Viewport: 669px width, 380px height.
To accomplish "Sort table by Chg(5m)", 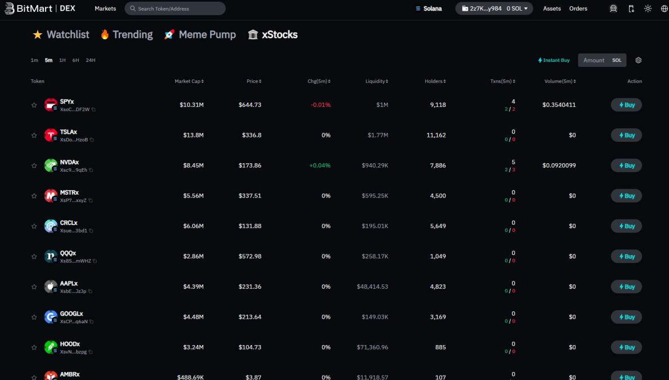I will (319, 81).
